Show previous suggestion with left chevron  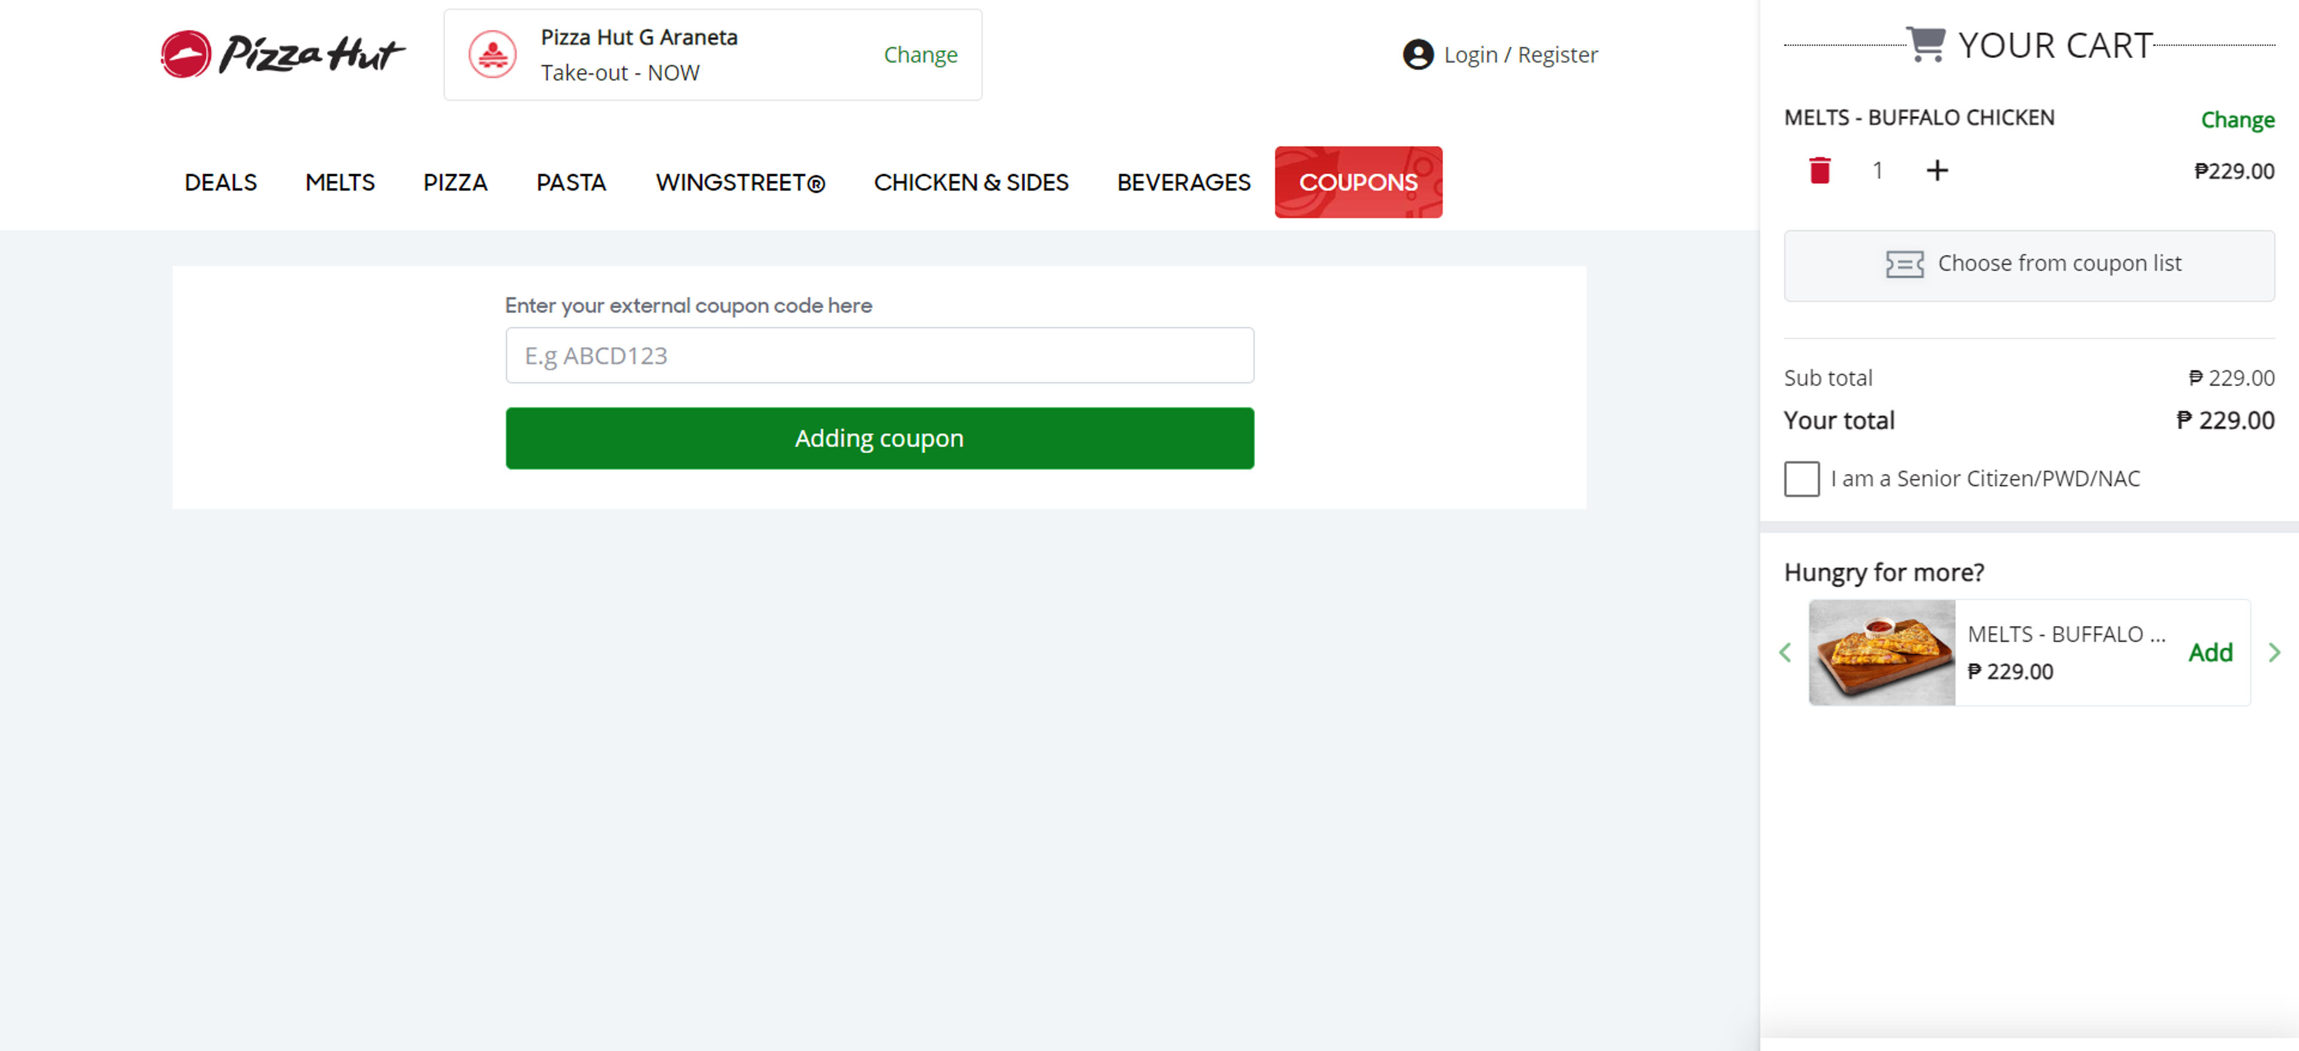point(1785,653)
